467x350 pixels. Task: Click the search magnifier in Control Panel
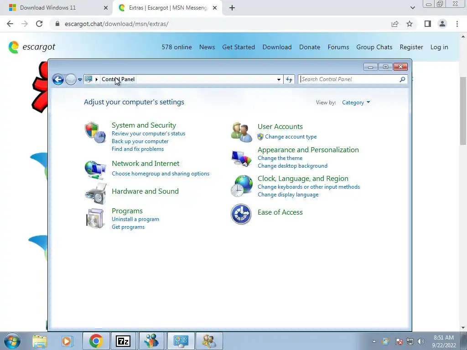(x=402, y=79)
